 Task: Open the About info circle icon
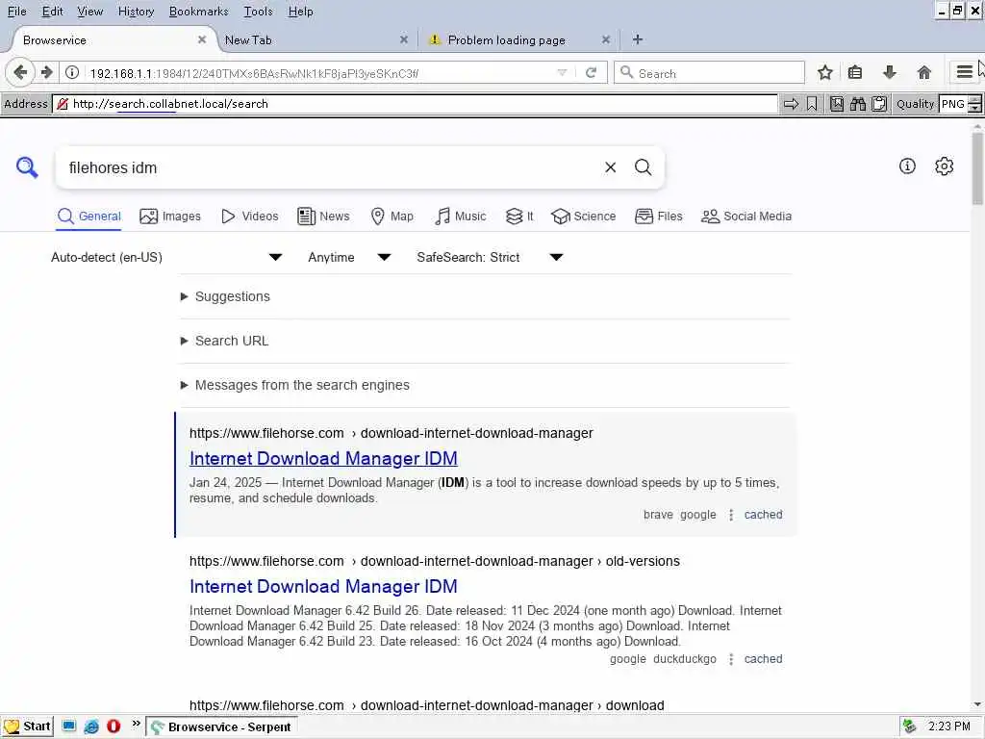click(907, 166)
